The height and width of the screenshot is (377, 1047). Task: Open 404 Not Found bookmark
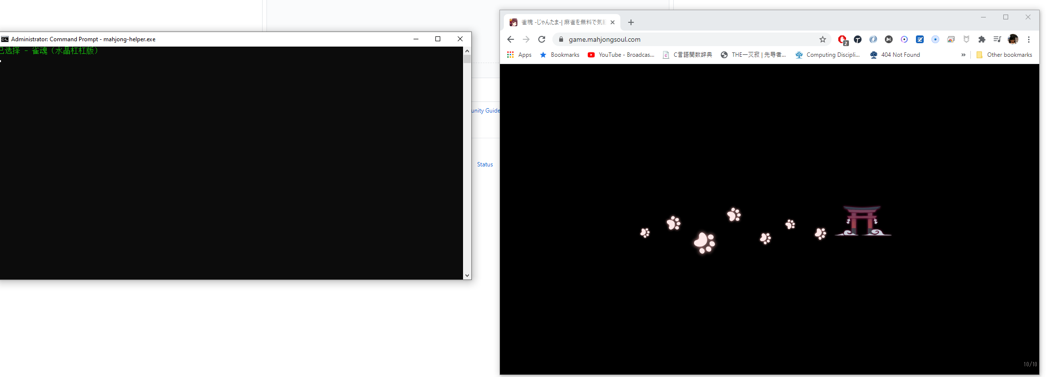click(895, 55)
